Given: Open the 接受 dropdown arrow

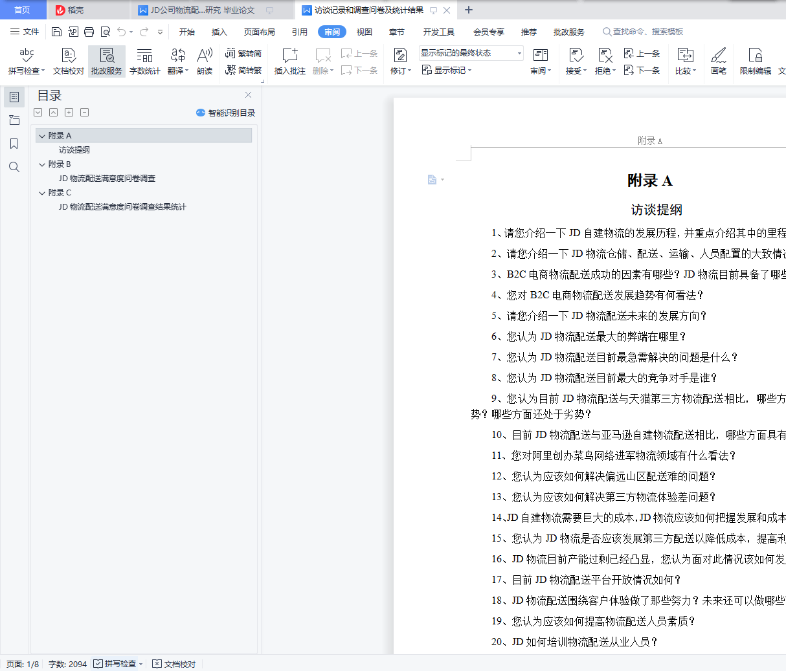Looking at the screenshot, I should coord(585,71).
